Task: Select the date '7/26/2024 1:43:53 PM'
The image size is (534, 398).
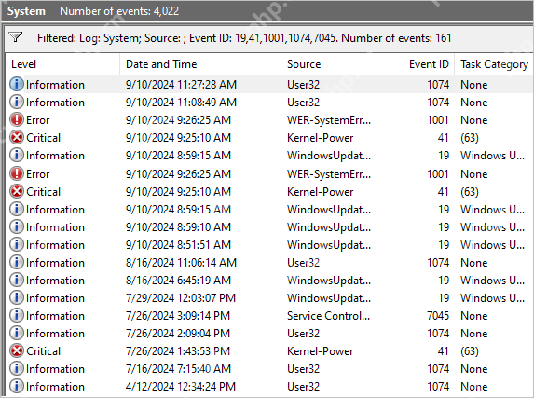Action: click(178, 351)
